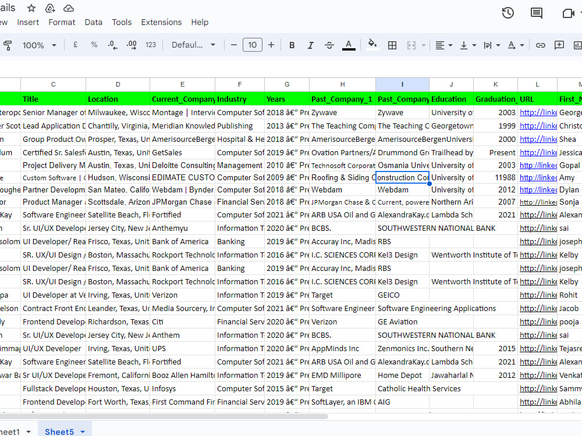The width and height of the screenshot is (582, 436).
Task: Click the font size field showing 10
Action: 253,45
